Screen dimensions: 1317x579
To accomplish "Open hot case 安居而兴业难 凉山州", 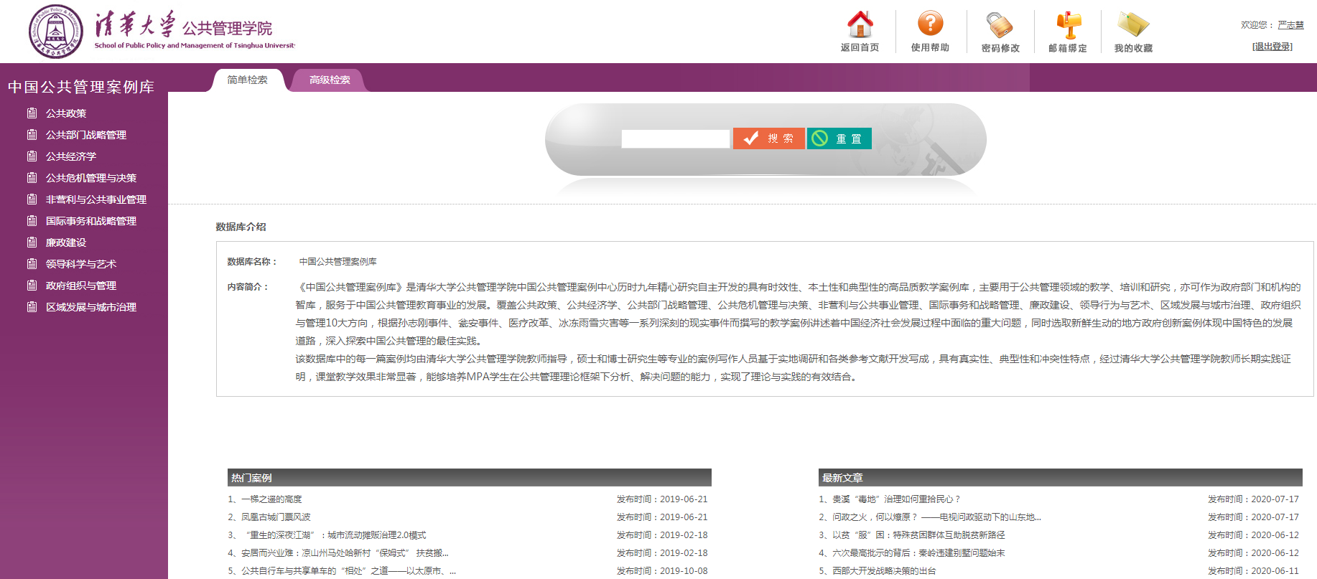I will (345, 553).
